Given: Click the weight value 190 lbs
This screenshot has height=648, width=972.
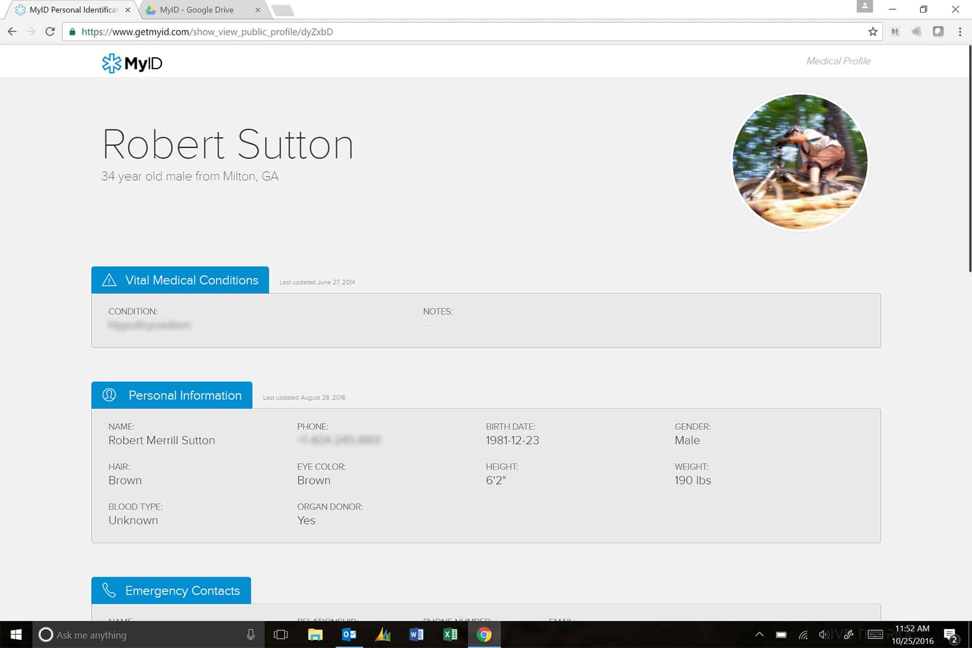Looking at the screenshot, I should [693, 480].
